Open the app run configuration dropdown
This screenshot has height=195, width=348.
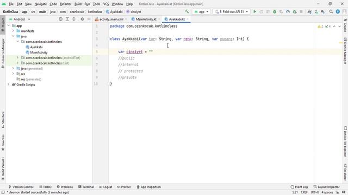(202, 12)
